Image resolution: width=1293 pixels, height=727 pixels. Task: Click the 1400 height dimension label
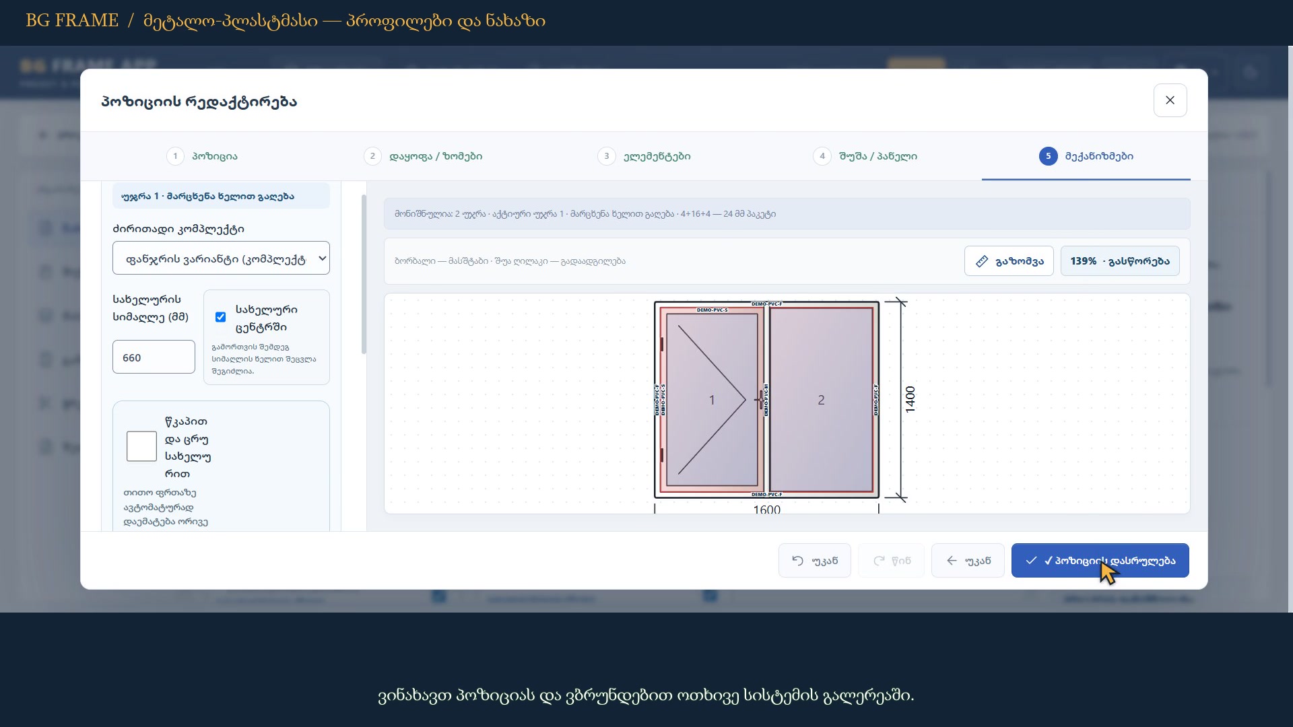[910, 399]
